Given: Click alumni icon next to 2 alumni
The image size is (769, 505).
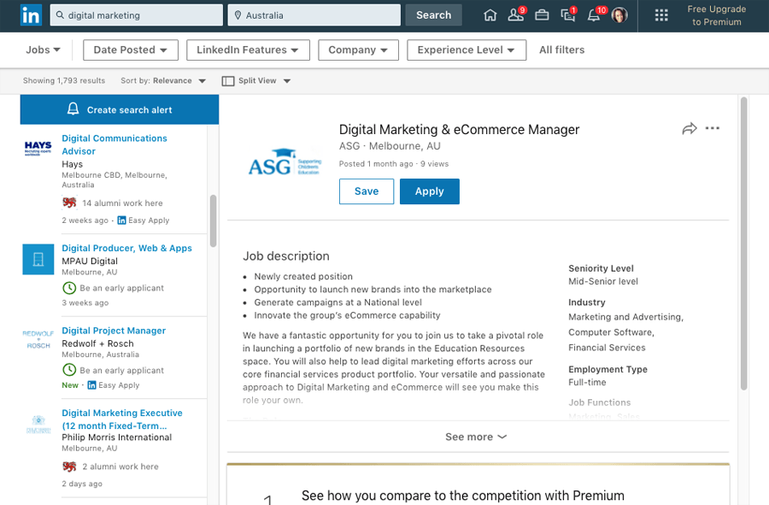Looking at the screenshot, I should pos(69,467).
